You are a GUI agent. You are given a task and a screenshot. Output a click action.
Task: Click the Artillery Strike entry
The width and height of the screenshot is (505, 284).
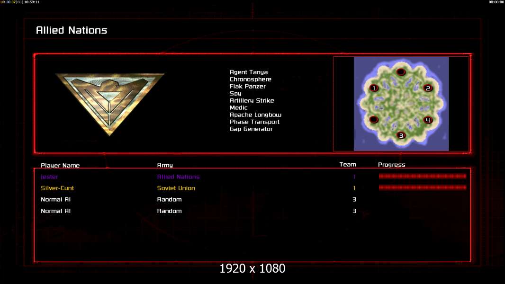[252, 101]
